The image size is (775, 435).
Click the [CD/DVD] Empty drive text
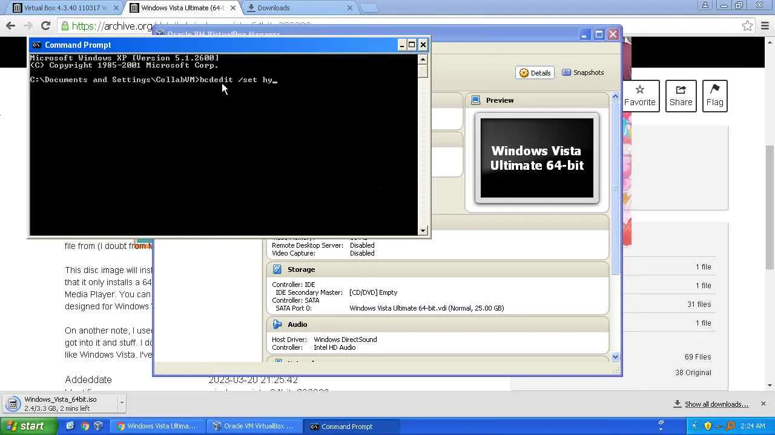pyautogui.click(x=373, y=292)
